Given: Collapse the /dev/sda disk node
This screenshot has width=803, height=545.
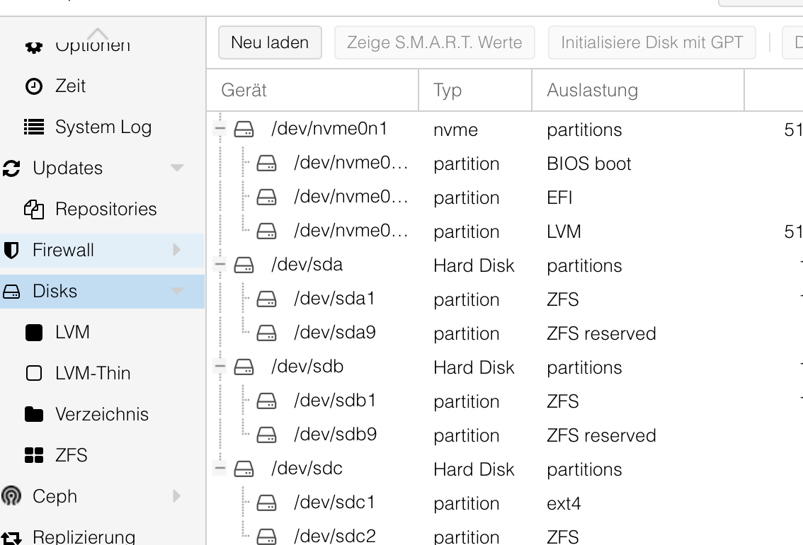Looking at the screenshot, I should tap(220, 265).
